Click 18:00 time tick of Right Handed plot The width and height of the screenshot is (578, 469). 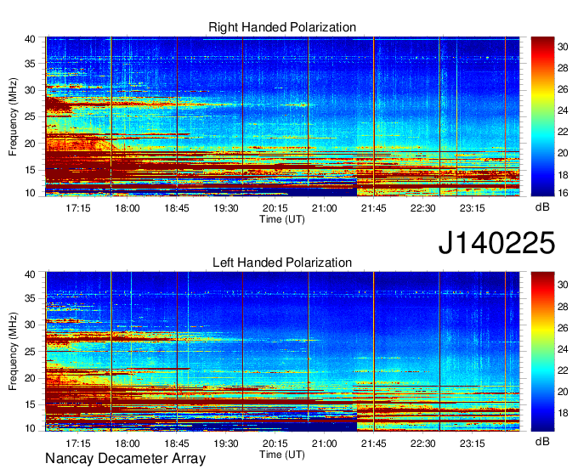pos(127,208)
